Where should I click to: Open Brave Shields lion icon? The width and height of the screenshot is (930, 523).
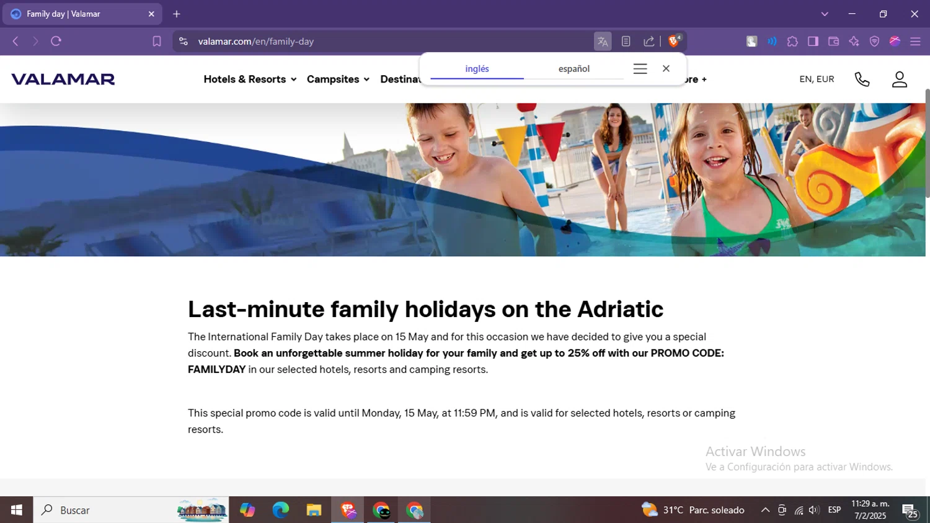click(674, 42)
